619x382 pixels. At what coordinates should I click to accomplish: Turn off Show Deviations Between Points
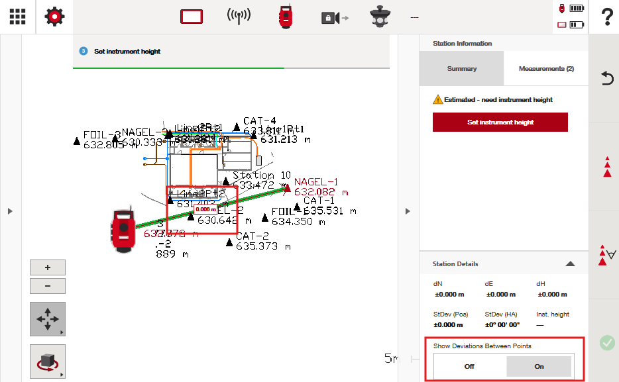(469, 366)
